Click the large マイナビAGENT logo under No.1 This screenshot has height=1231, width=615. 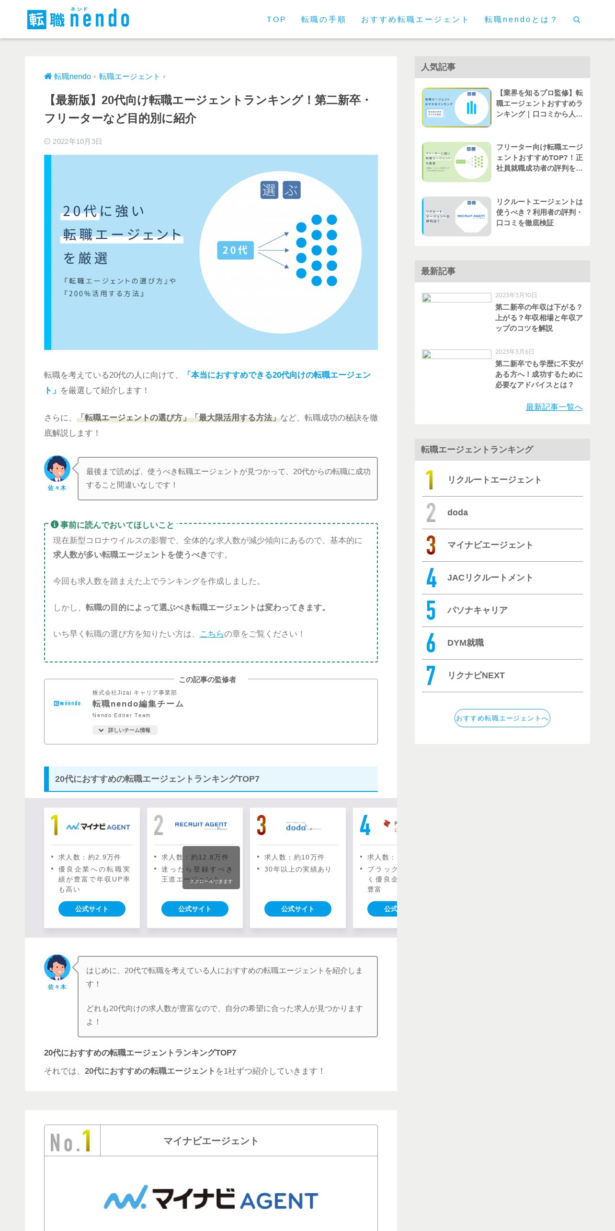pos(211,1197)
